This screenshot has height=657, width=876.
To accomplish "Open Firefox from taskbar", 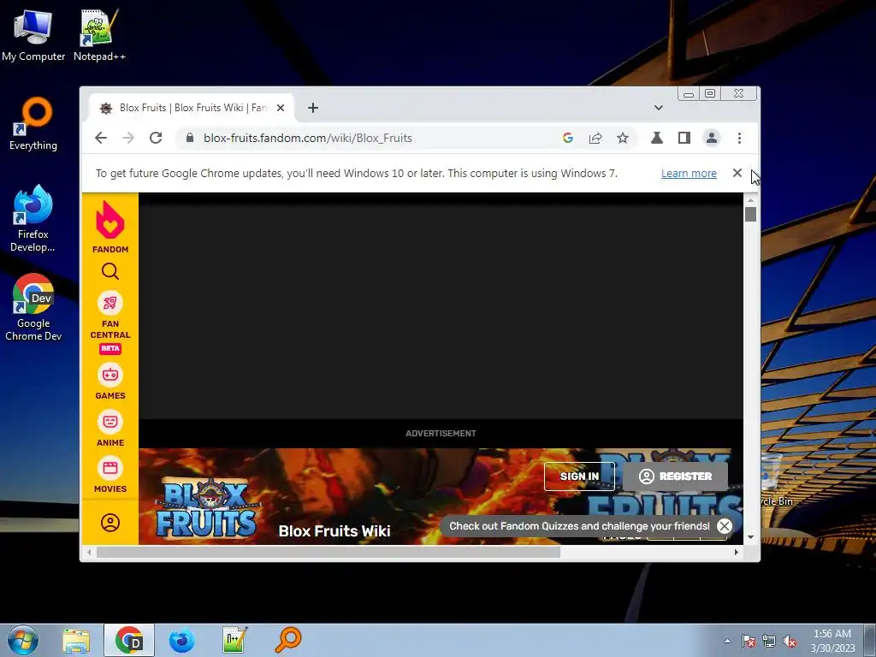I will tap(182, 640).
